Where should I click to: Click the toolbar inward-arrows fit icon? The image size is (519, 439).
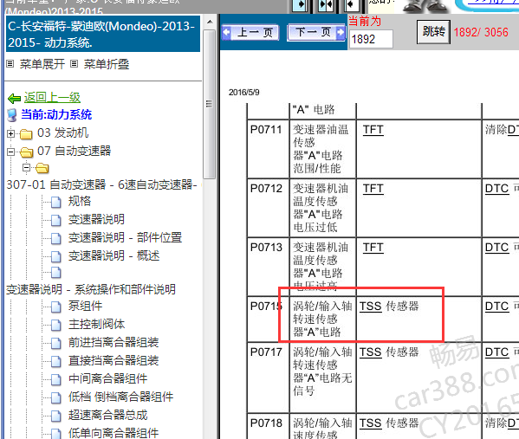[x=326, y=5]
